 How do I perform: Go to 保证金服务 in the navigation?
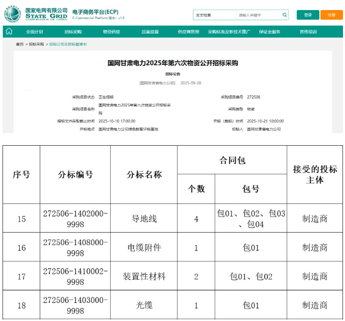(x=270, y=32)
